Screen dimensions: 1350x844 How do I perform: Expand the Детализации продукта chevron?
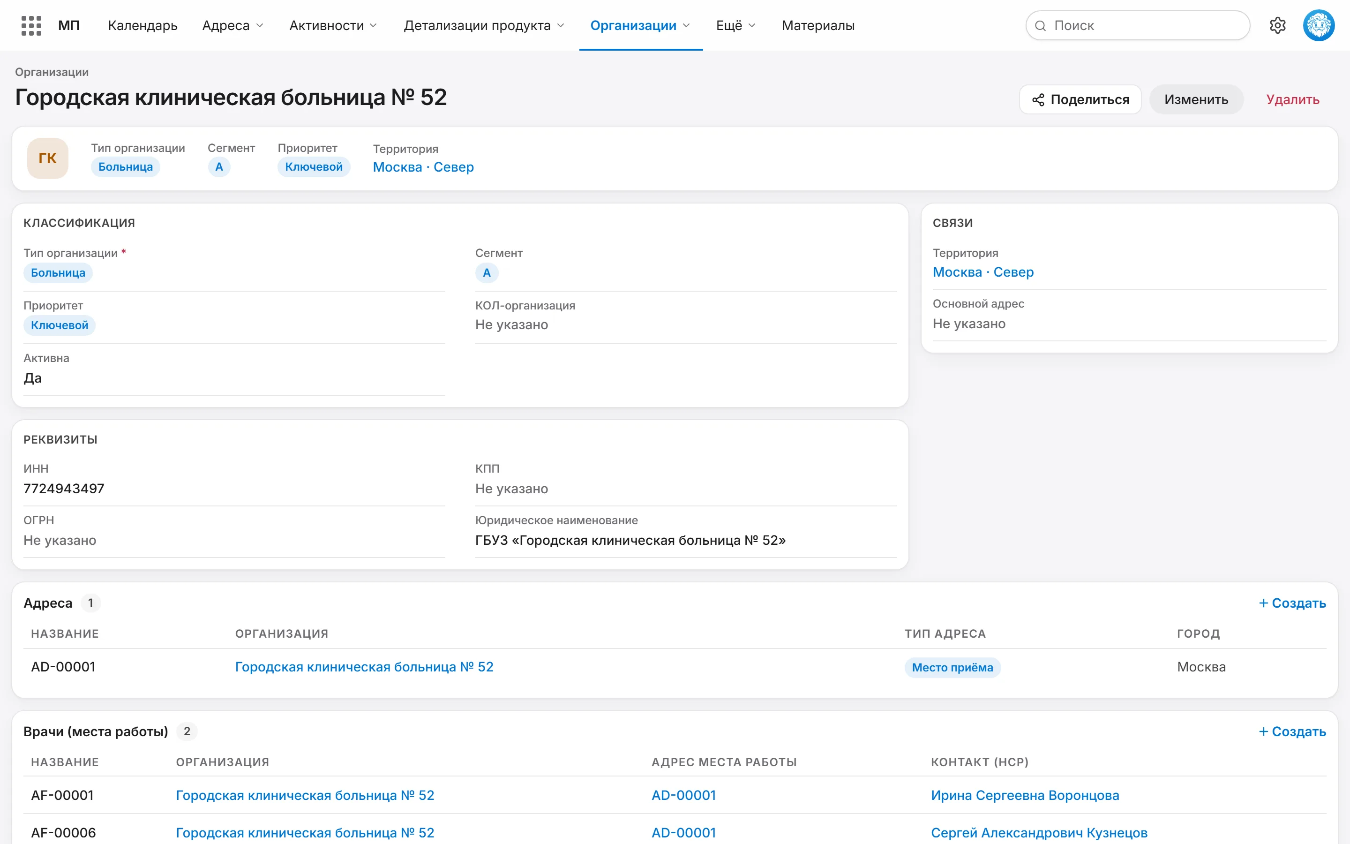[561, 26]
